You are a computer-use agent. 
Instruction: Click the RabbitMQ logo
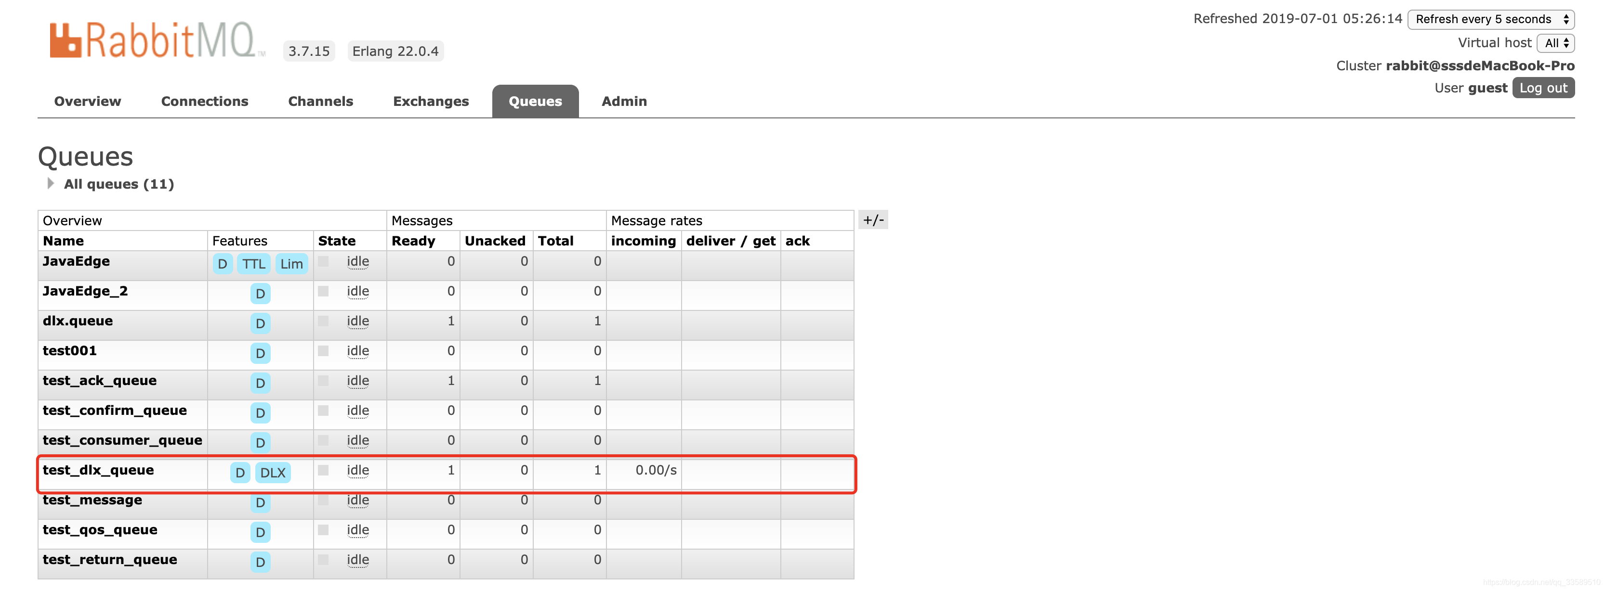point(153,41)
